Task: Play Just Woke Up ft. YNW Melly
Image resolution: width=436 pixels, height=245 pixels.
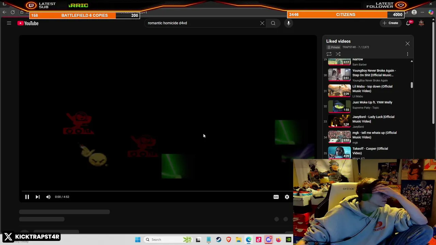Action: tap(372, 102)
